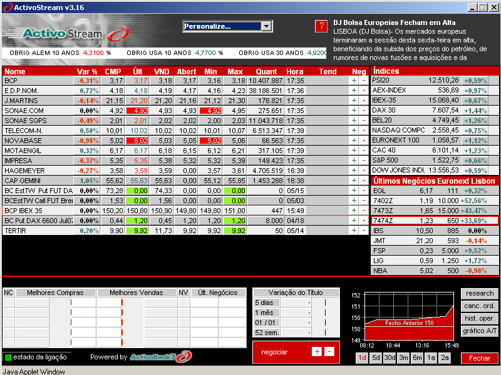Select the 30d chart period

click(390, 357)
